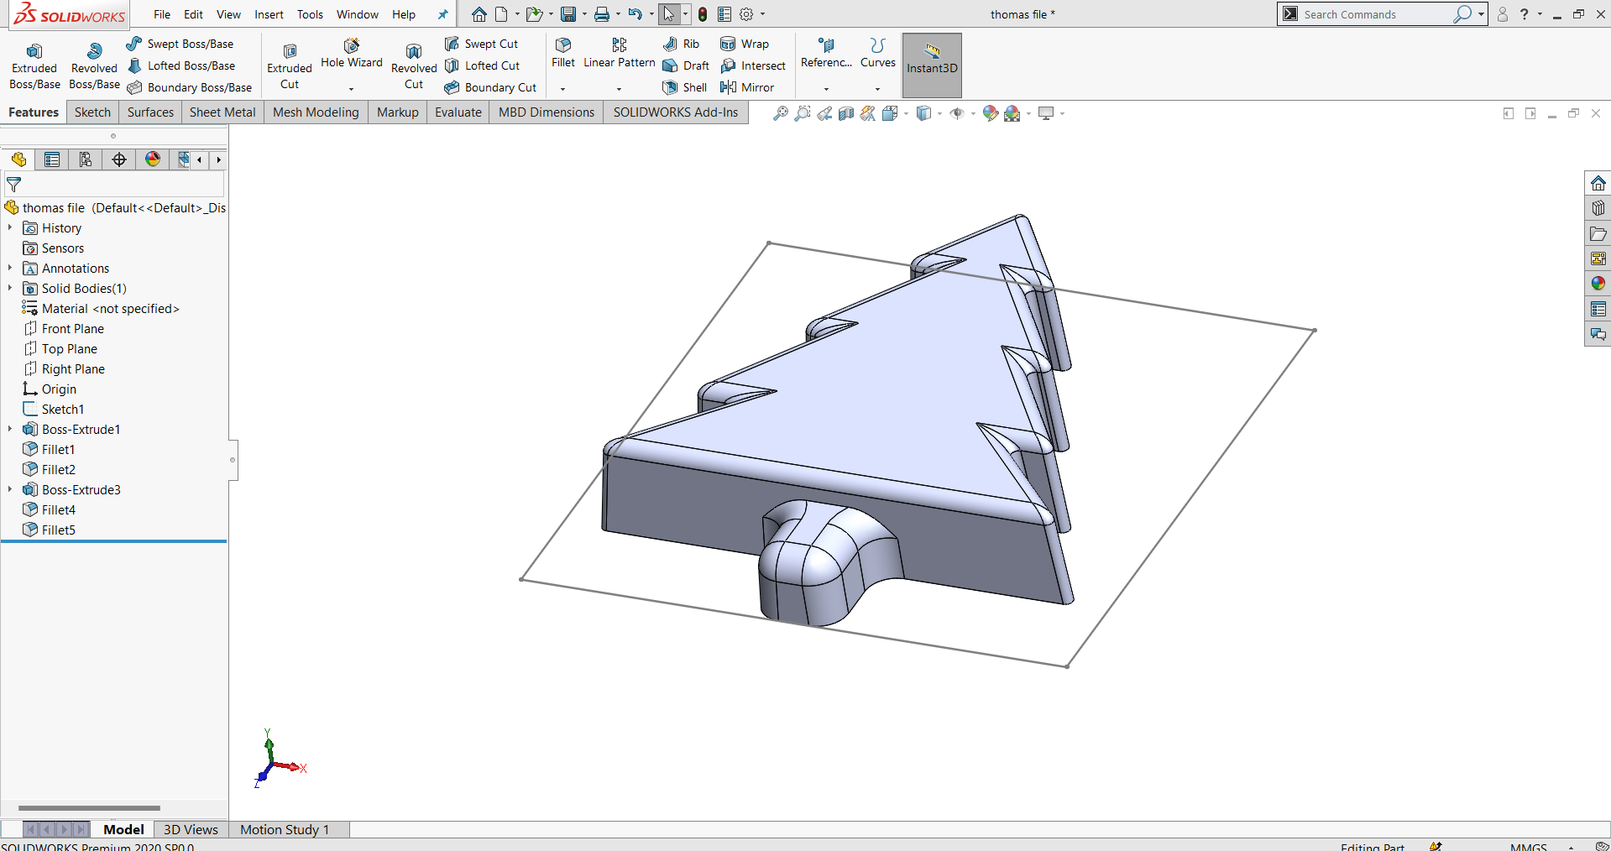Image resolution: width=1611 pixels, height=851 pixels.
Task: Open Reference Geometry dropdown
Action: pos(826,88)
